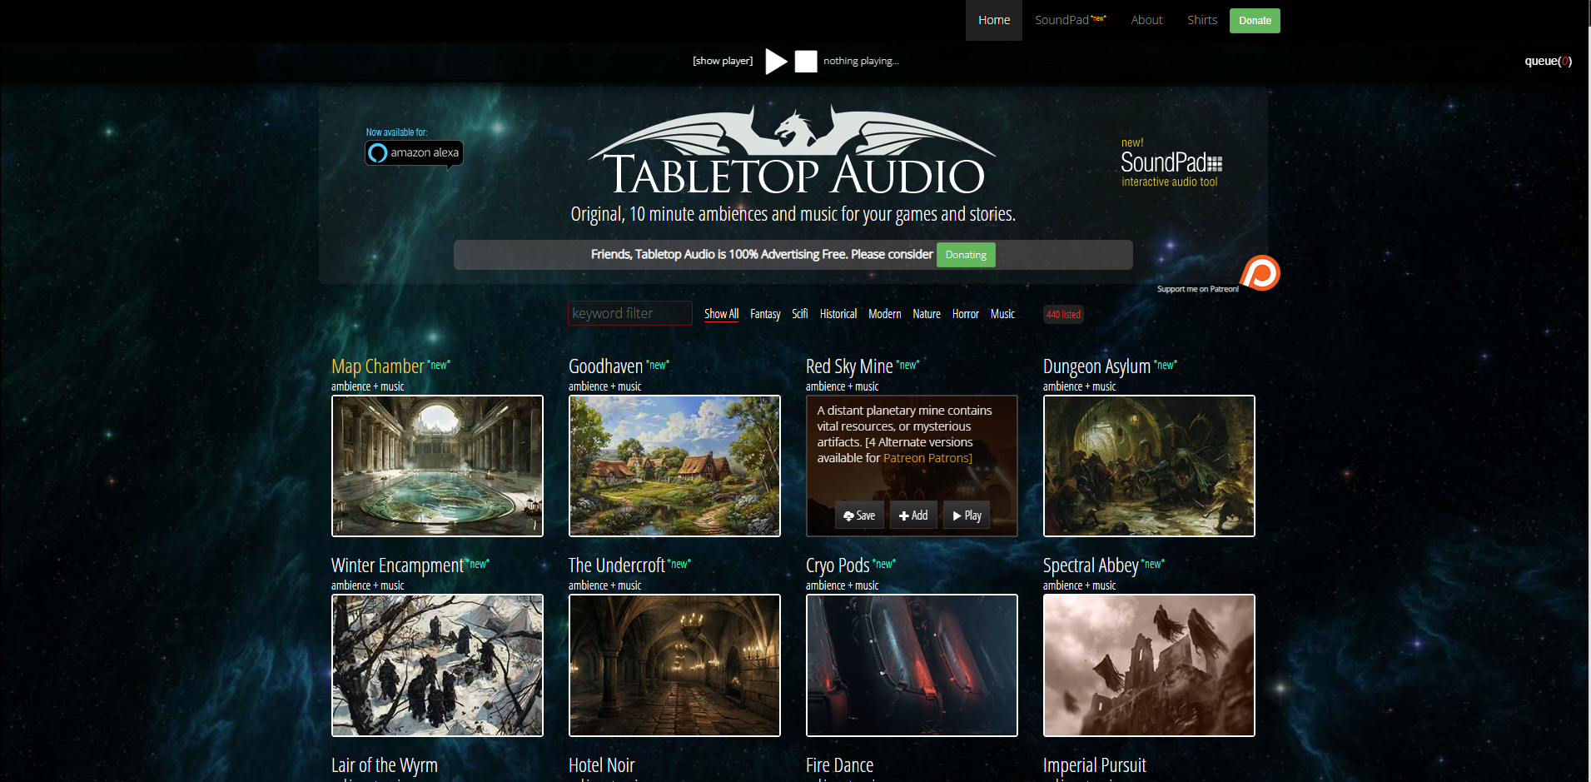Filter tracks by Fantasy

point(765,314)
